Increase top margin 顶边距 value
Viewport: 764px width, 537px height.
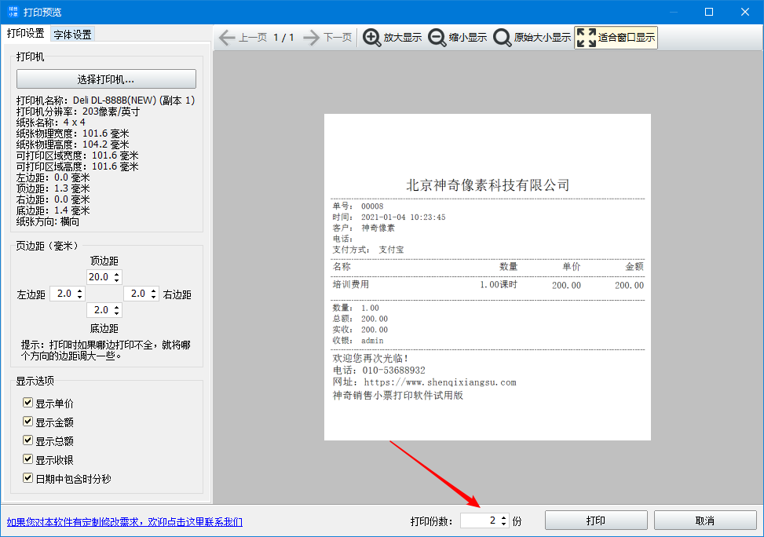[x=116, y=274]
